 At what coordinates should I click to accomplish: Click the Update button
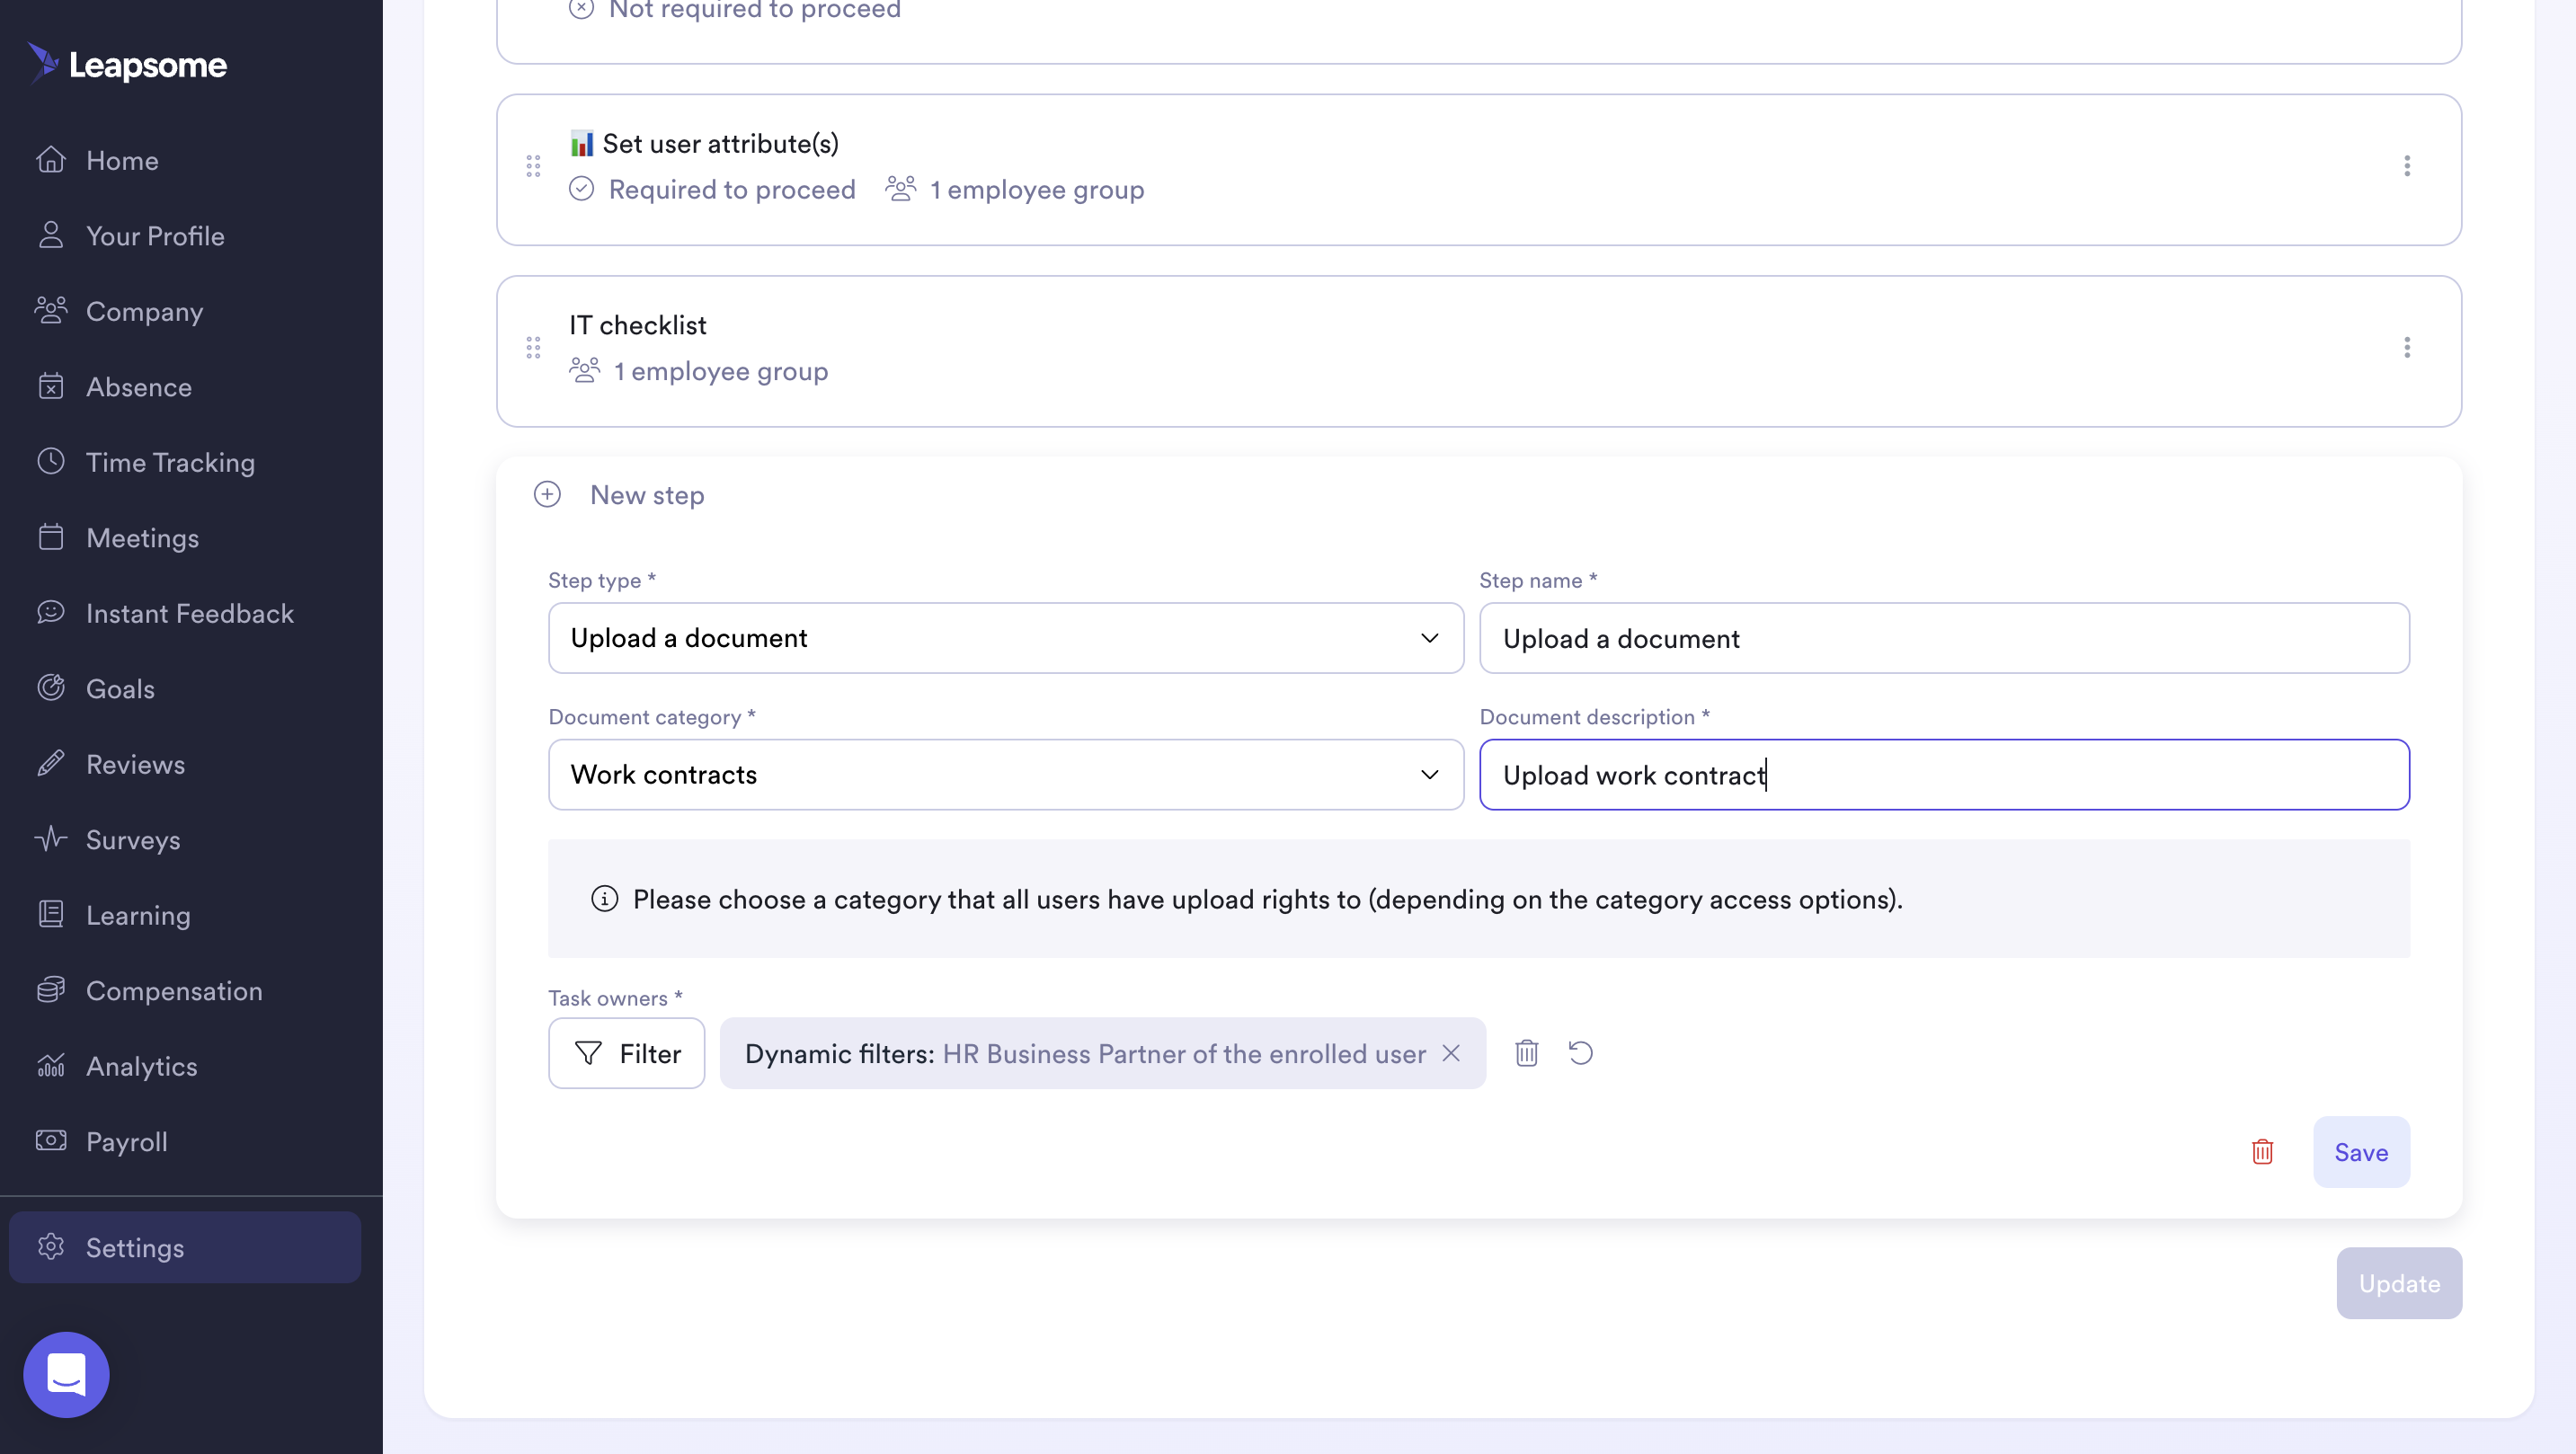click(x=2399, y=1283)
